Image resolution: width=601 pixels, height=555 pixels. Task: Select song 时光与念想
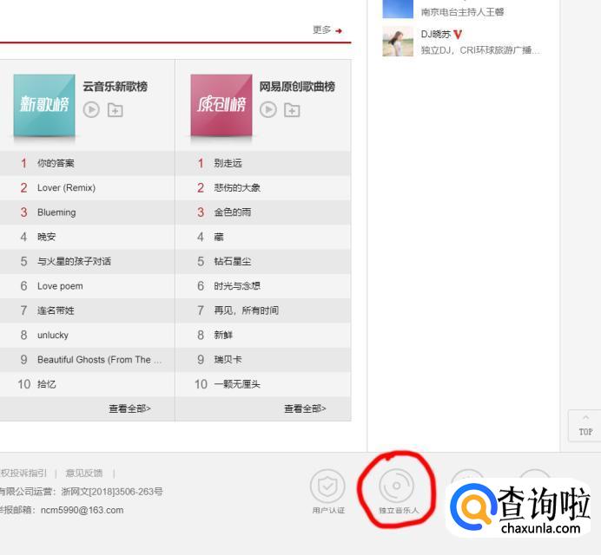(x=237, y=286)
